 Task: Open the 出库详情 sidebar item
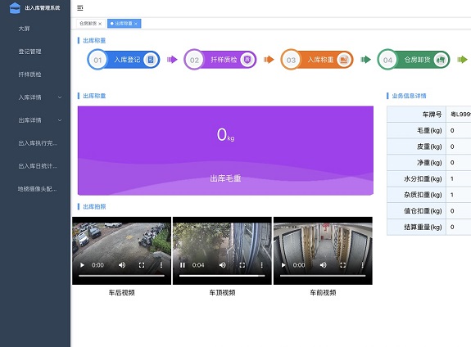coord(35,120)
